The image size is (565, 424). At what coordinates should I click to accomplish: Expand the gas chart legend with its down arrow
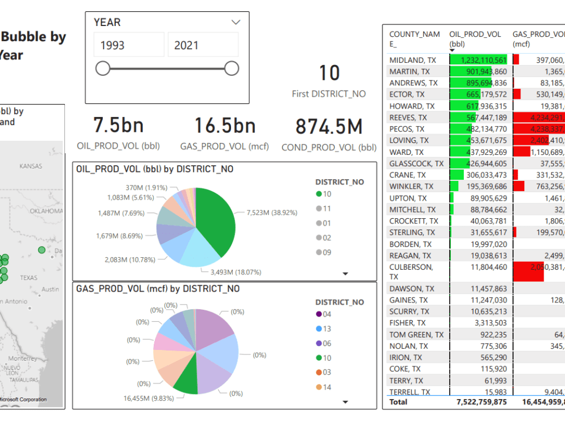(x=345, y=402)
